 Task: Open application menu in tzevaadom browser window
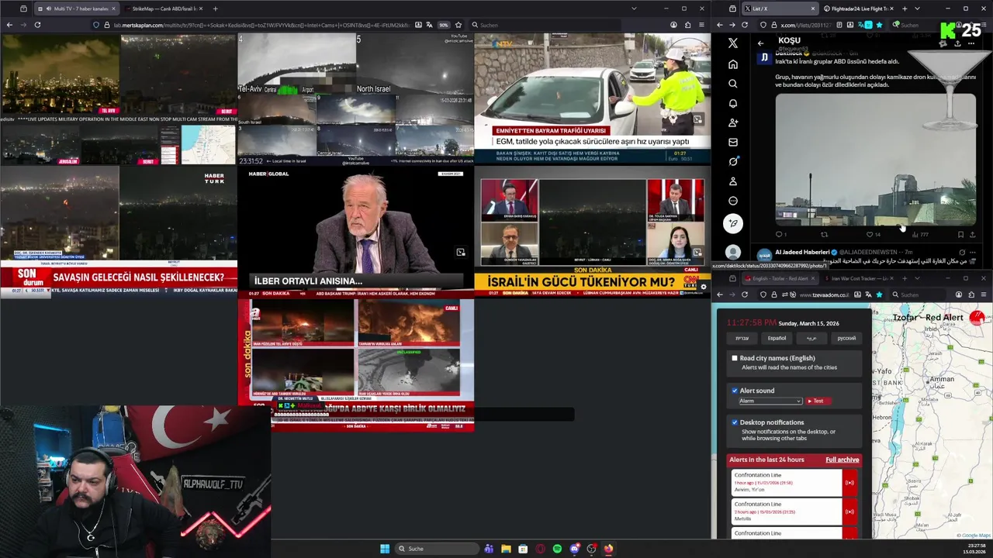pos(984,294)
